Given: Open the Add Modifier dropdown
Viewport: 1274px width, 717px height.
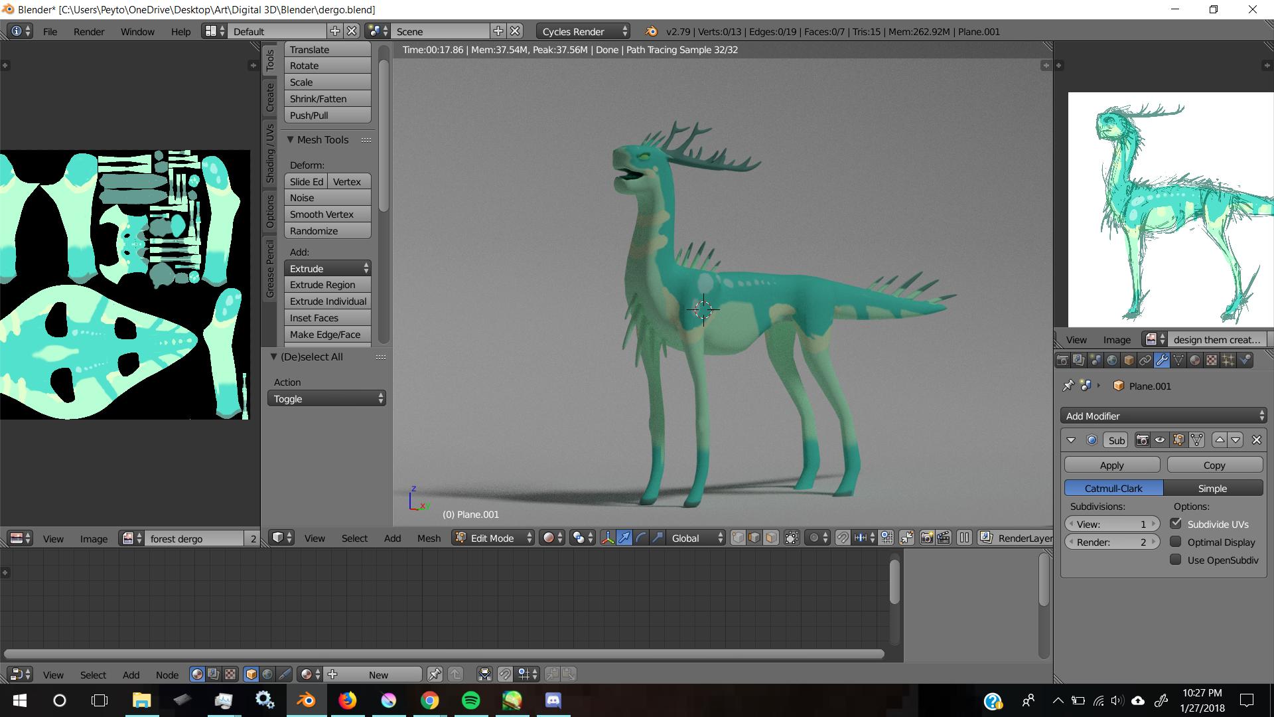Looking at the screenshot, I should (x=1163, y=416).
